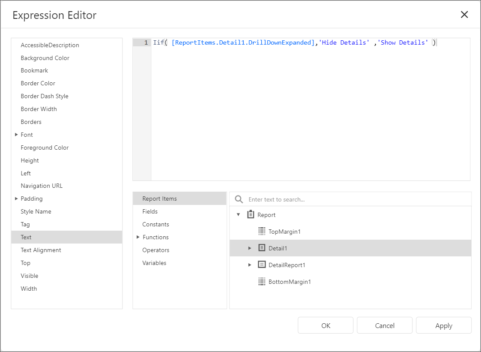Viewport: 481px width, 352px height.
Task: Click the search text input field
Action: [x=300, y=198]
